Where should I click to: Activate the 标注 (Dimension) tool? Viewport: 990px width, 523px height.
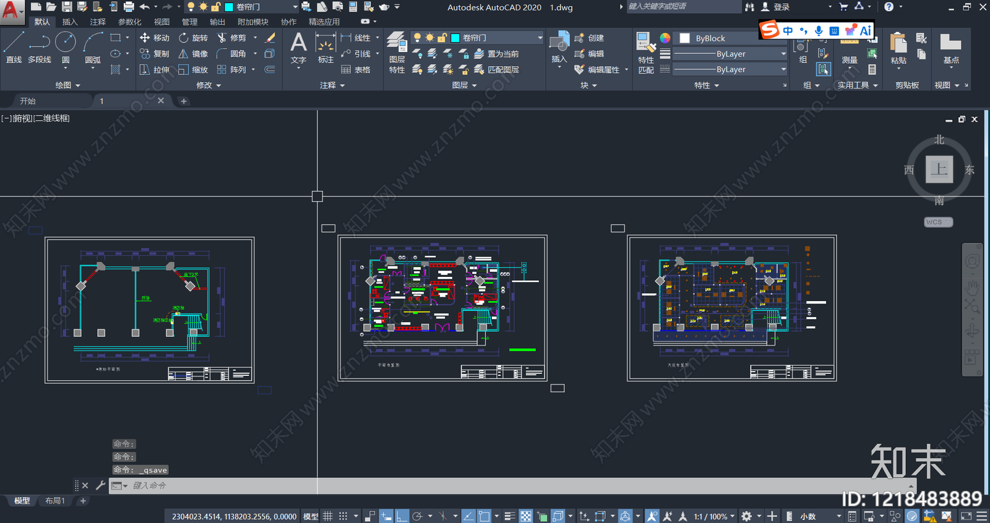[x=326, y=48]
